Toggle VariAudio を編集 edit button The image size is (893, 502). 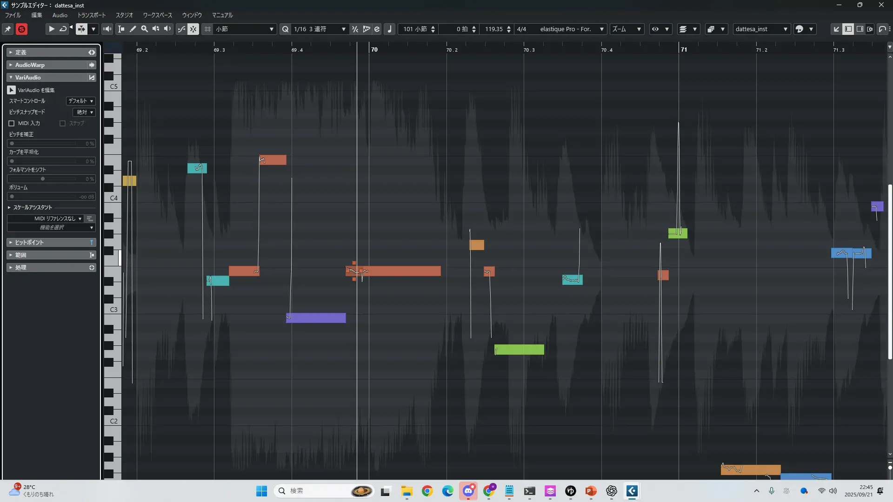(x=12, y=90)
